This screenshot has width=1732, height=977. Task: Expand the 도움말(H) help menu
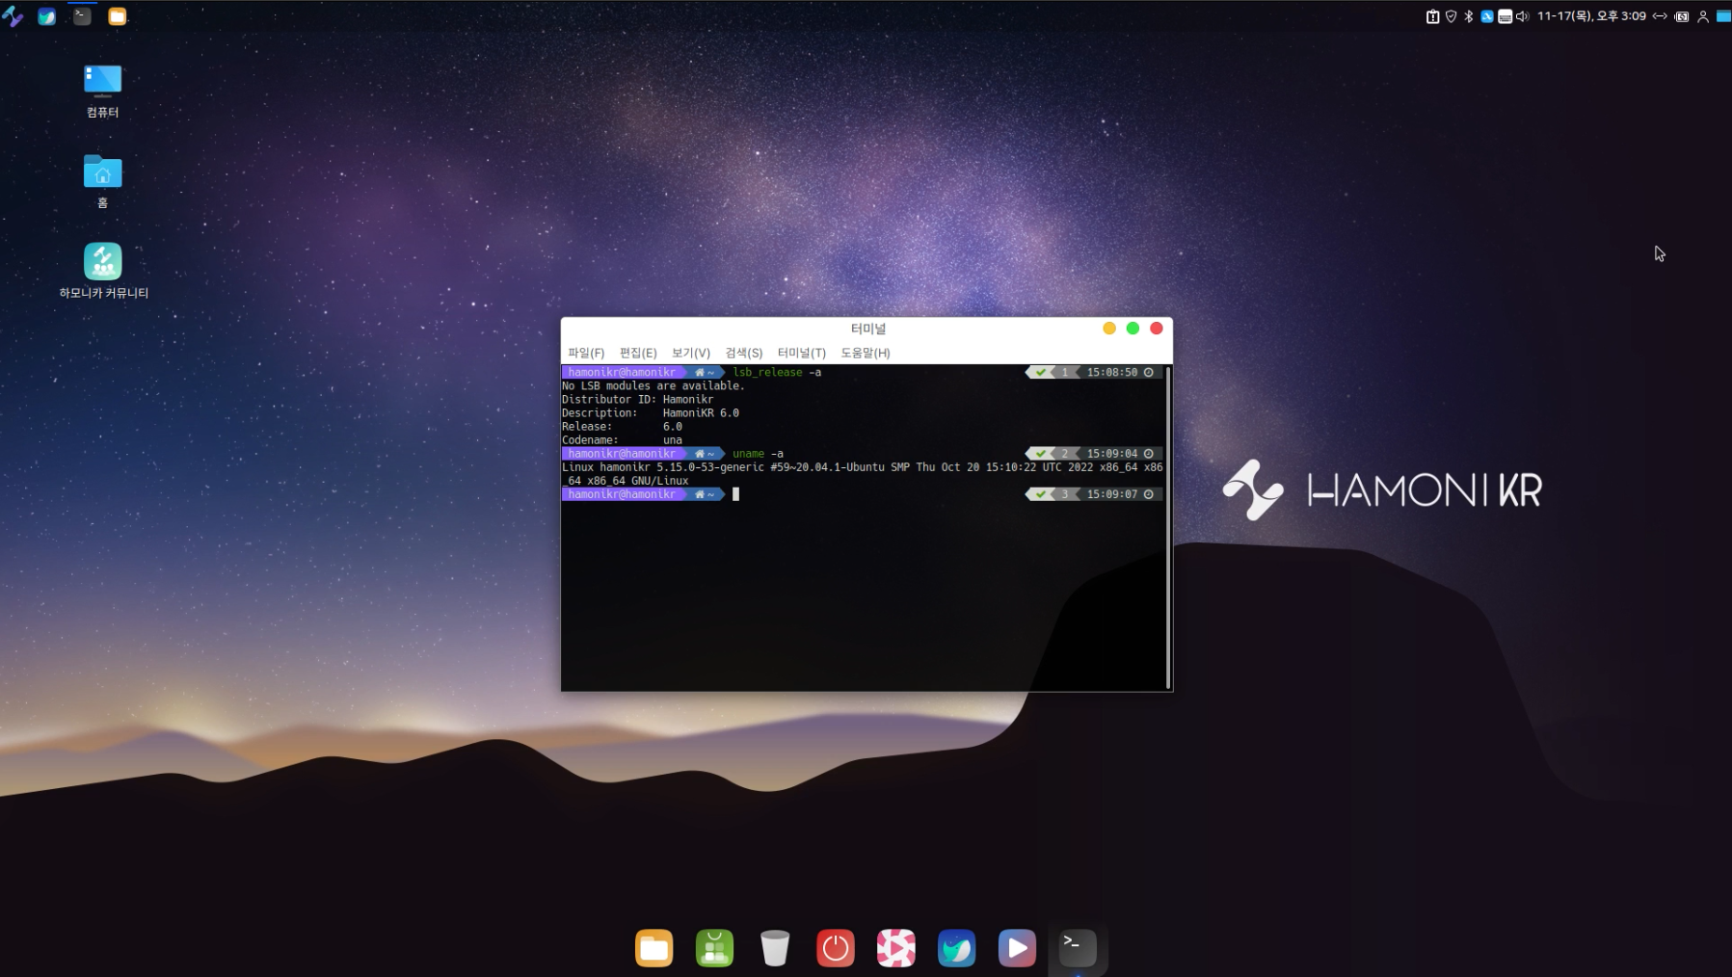click(x=865, y=353)
